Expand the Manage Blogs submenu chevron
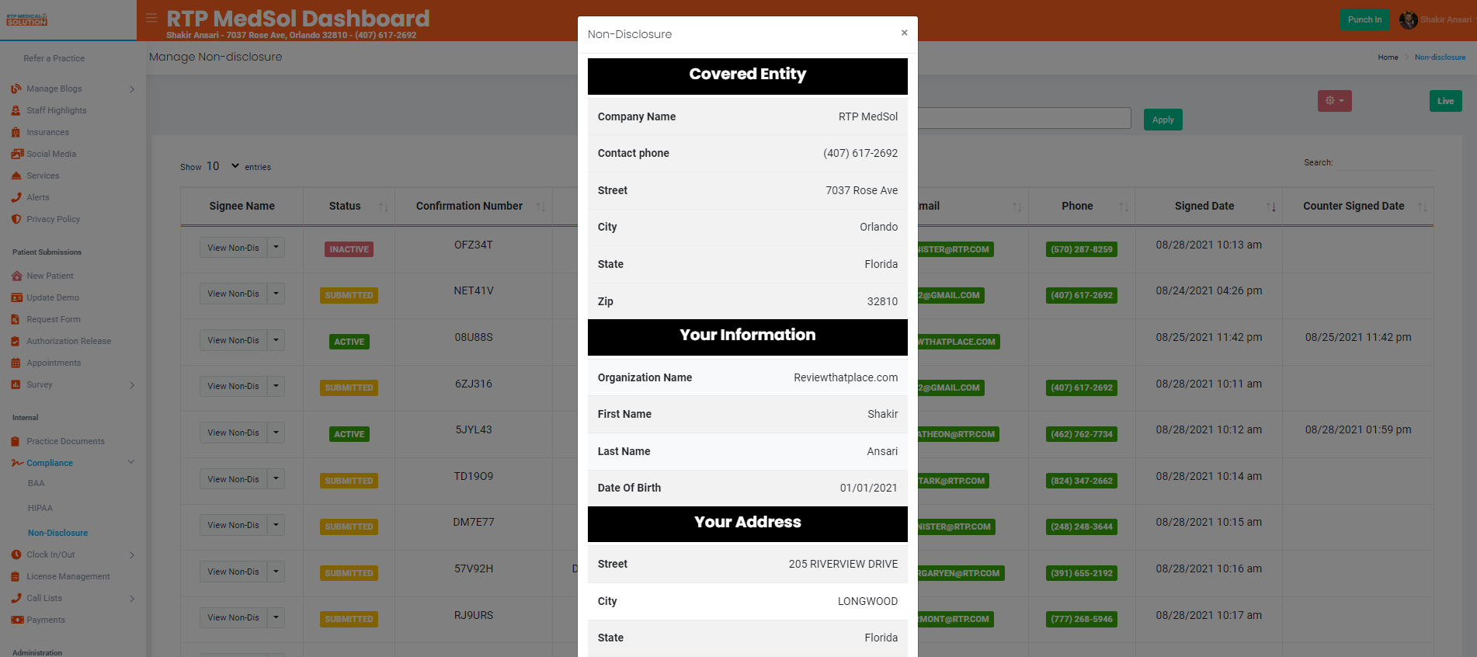1477x657 pixels. (x=132, y=89)
